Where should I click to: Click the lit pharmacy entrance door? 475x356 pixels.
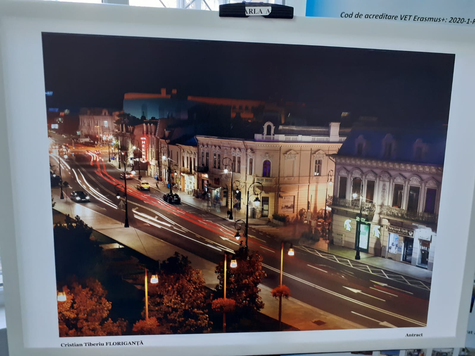tap(363, 236)
